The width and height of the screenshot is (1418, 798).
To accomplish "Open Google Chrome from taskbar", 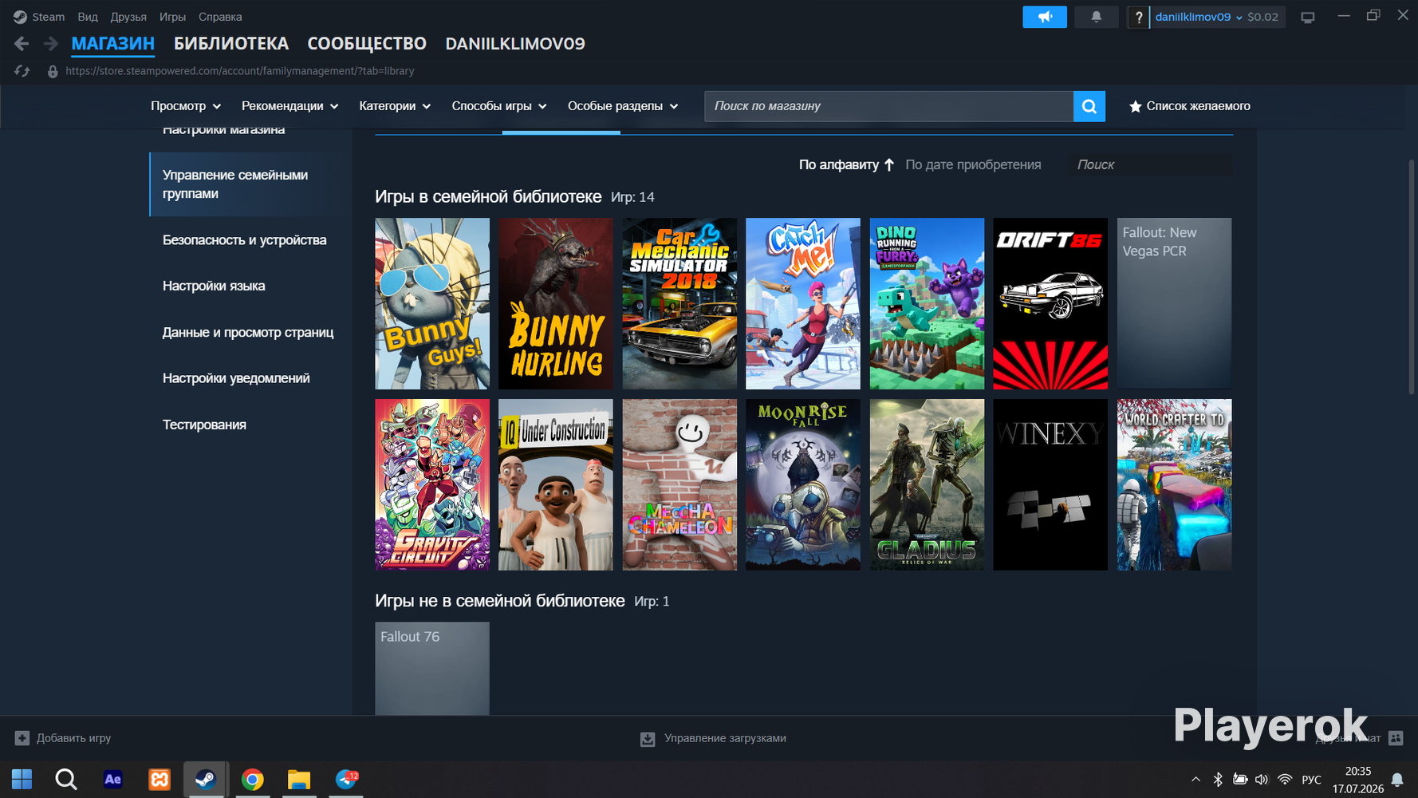I will 252,779.
